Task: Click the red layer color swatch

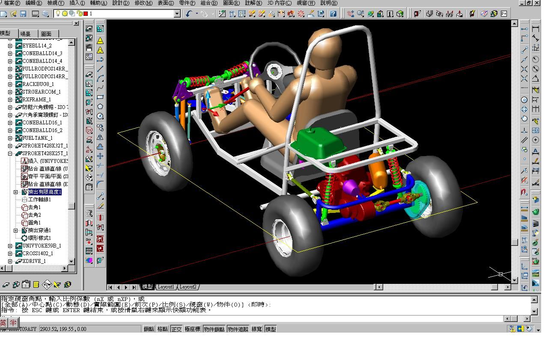Action: tap(85, 14)
